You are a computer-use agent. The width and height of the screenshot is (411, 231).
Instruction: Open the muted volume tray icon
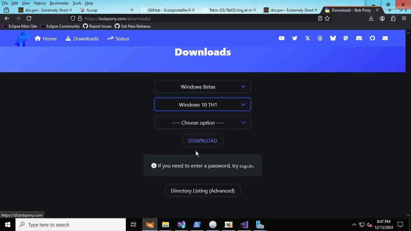pyautogui.click(x=370, y=225)
